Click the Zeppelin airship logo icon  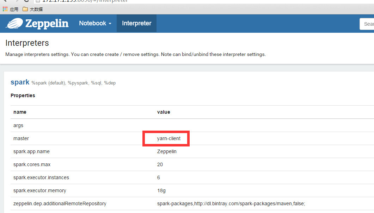coord(14,23)
